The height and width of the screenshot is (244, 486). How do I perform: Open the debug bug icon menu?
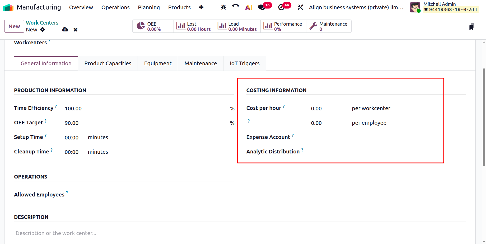click(223, 7)
